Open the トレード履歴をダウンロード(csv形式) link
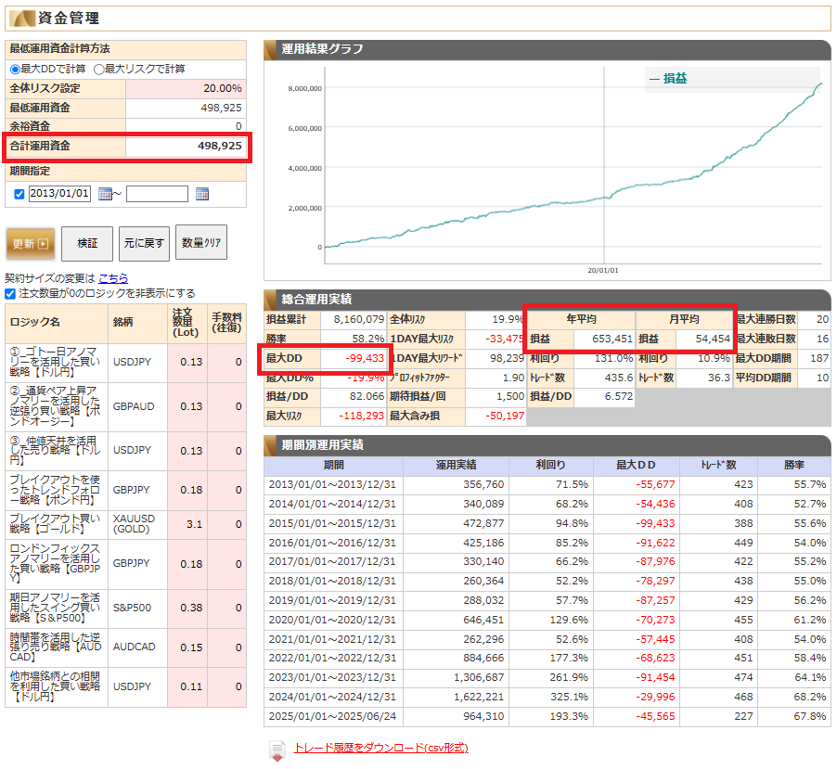 pos(381,748)
